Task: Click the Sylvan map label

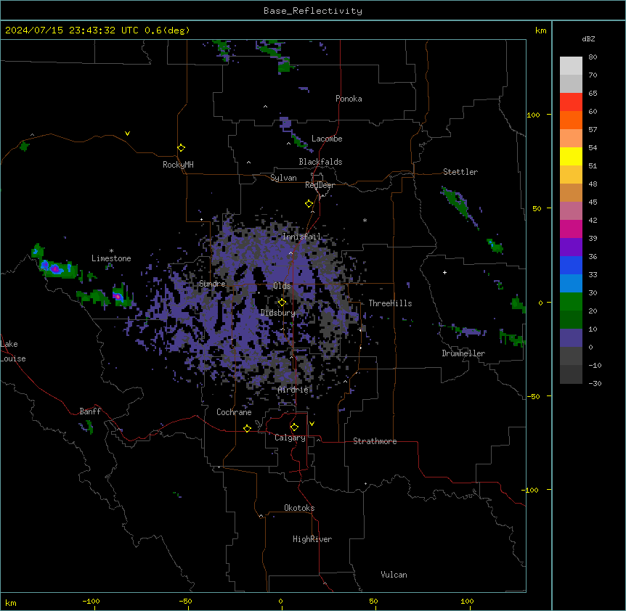Action: pos(283,178)
